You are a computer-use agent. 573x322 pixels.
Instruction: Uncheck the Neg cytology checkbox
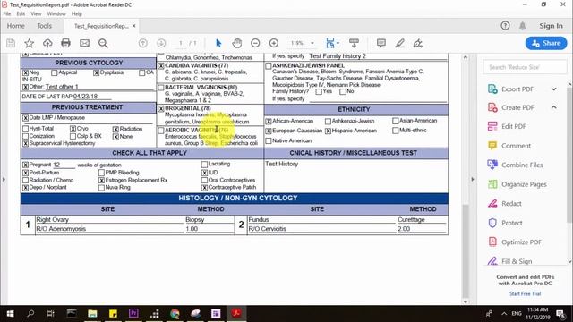[x=26, y=73]
